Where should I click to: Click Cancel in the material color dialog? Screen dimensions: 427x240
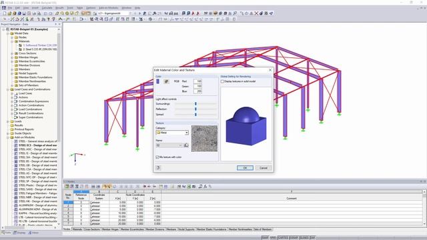pyautogui.click(x=264, y=168)
